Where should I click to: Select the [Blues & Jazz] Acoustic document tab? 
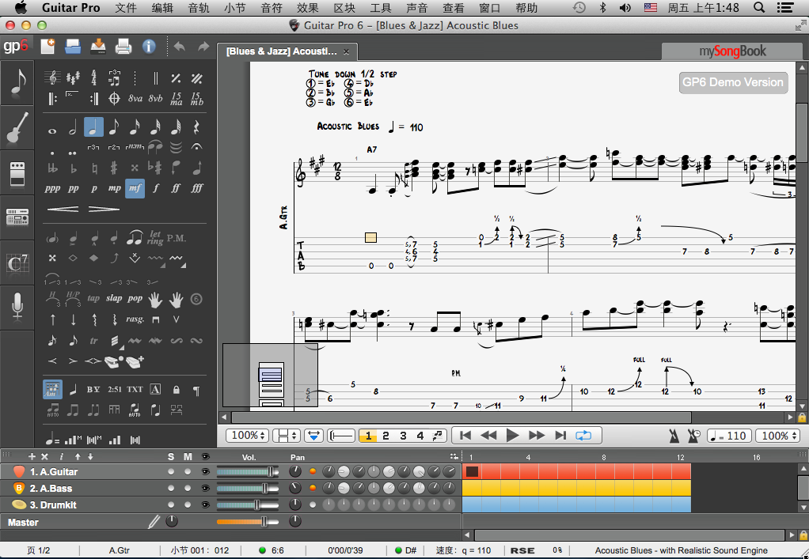(x=282, y=51)
